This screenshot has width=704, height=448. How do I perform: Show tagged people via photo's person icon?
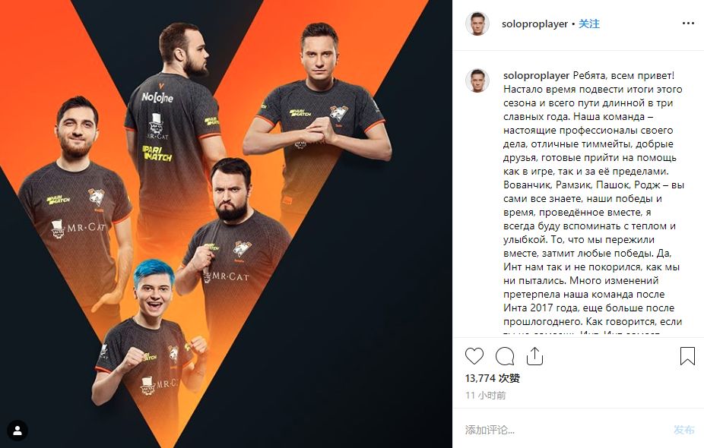17,431
